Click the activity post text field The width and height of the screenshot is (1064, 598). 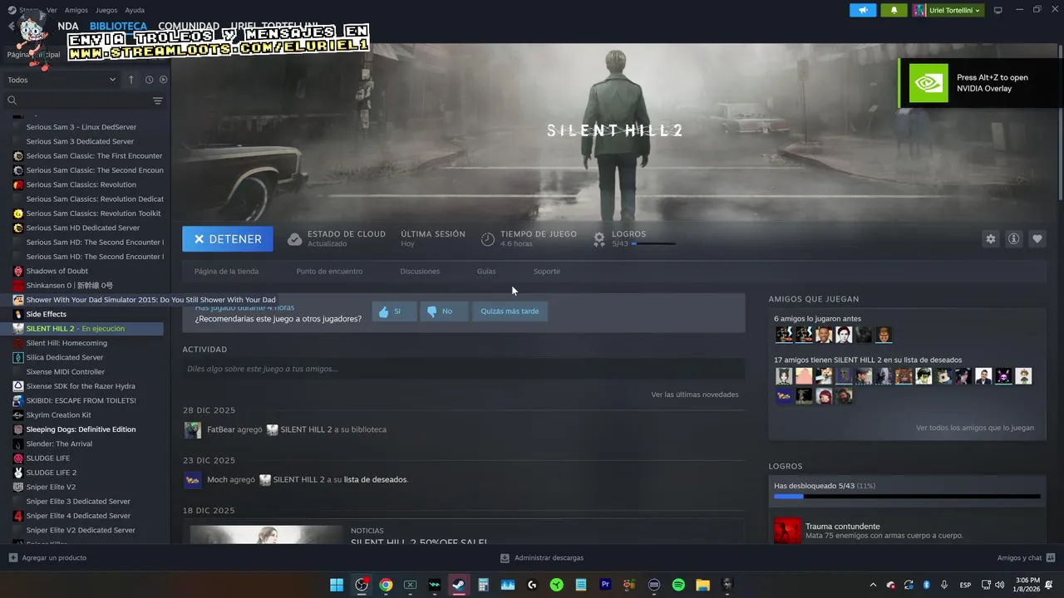464,369
